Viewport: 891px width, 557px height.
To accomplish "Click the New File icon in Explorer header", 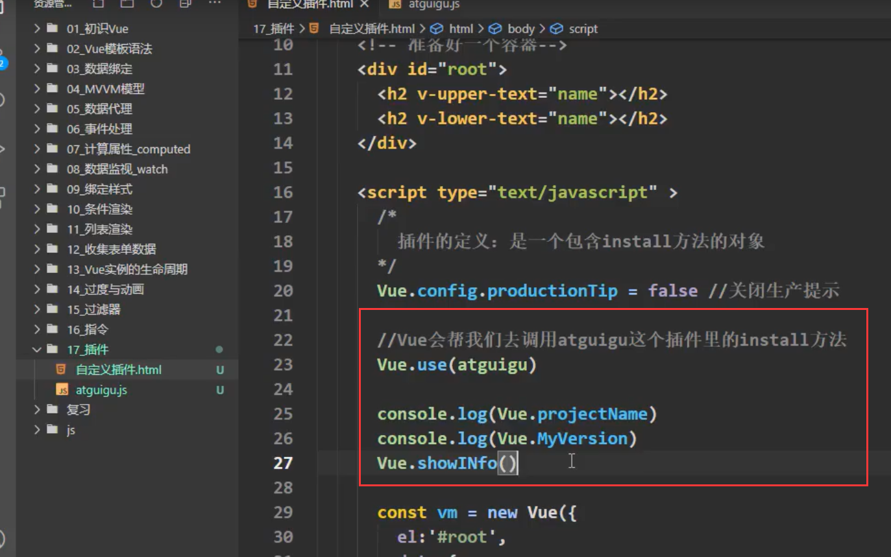I will [x=98, y=4].
